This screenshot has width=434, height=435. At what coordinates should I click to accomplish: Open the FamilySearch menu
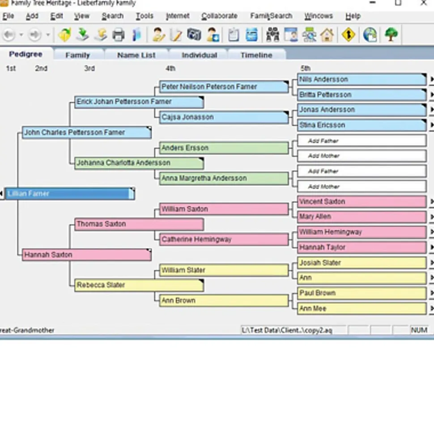click(271, 16)
